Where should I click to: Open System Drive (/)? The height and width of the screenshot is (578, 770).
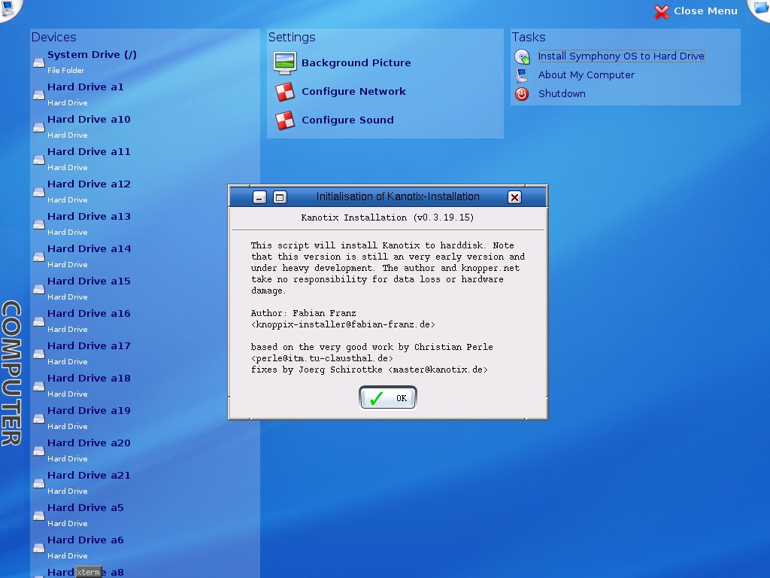pos(92,54)
